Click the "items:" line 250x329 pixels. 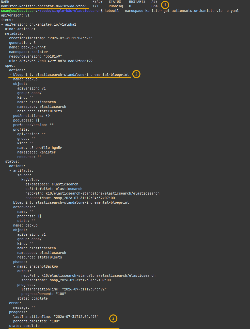click(7, 20)
